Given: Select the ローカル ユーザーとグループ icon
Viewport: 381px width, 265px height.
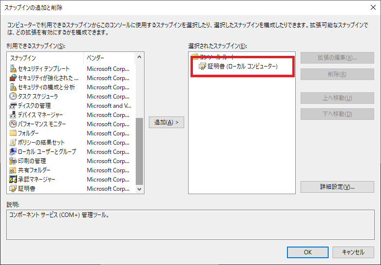Looking at the screenshot, I should pyautogui.click(x=13, y=152).
